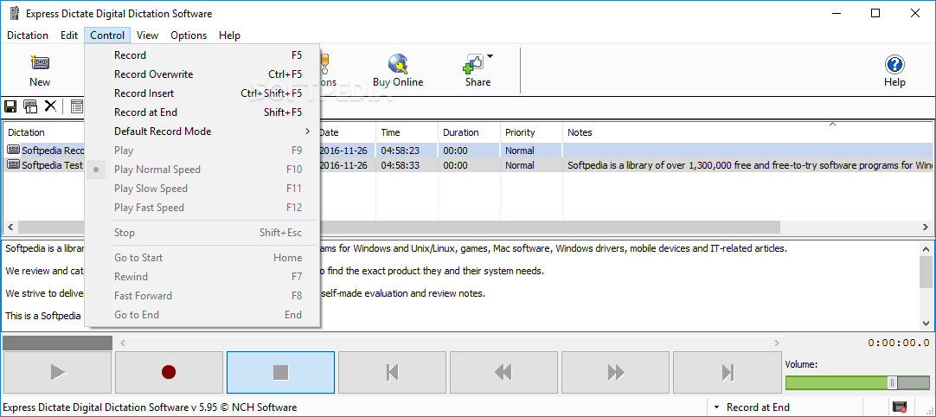
Task: Choose Record at End menu item
Action: [x=202, y=112]
